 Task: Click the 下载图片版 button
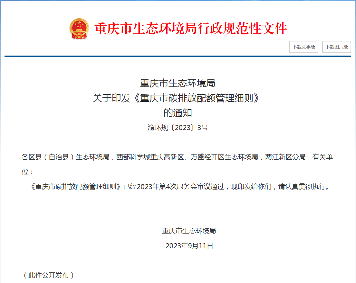tap(336, 47)
